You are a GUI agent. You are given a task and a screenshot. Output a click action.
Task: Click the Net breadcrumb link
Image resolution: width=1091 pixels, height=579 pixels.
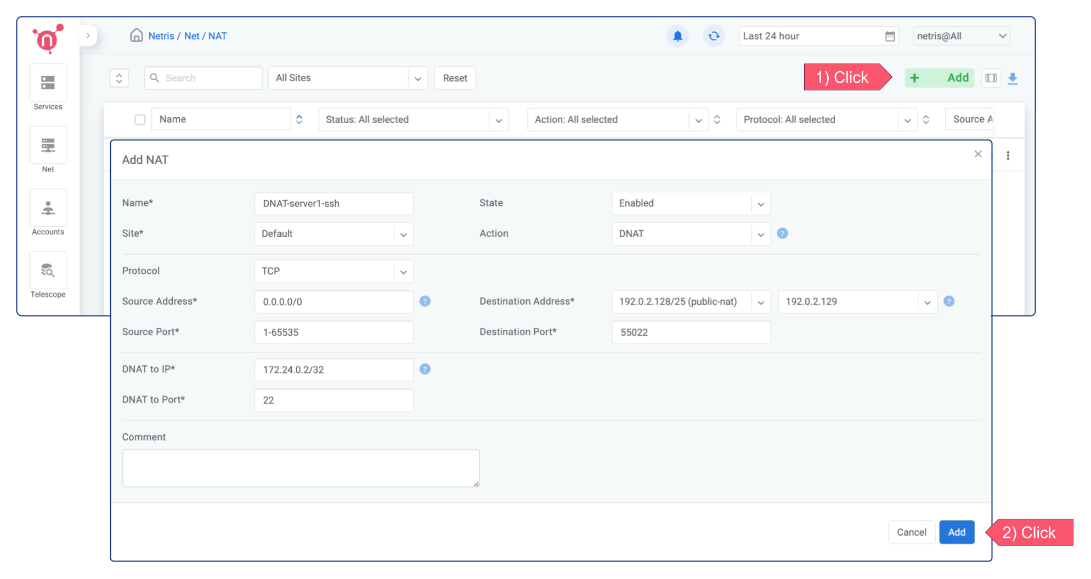[191, 36]
